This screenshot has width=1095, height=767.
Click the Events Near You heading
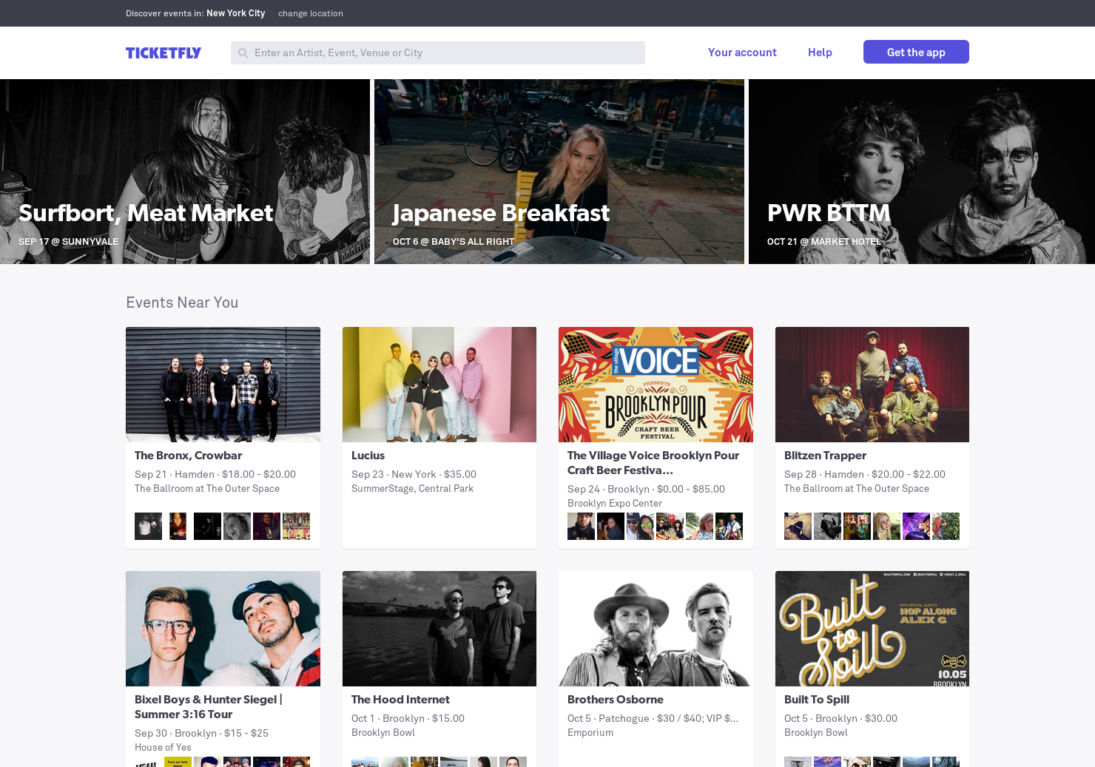[x=182, y=303]
